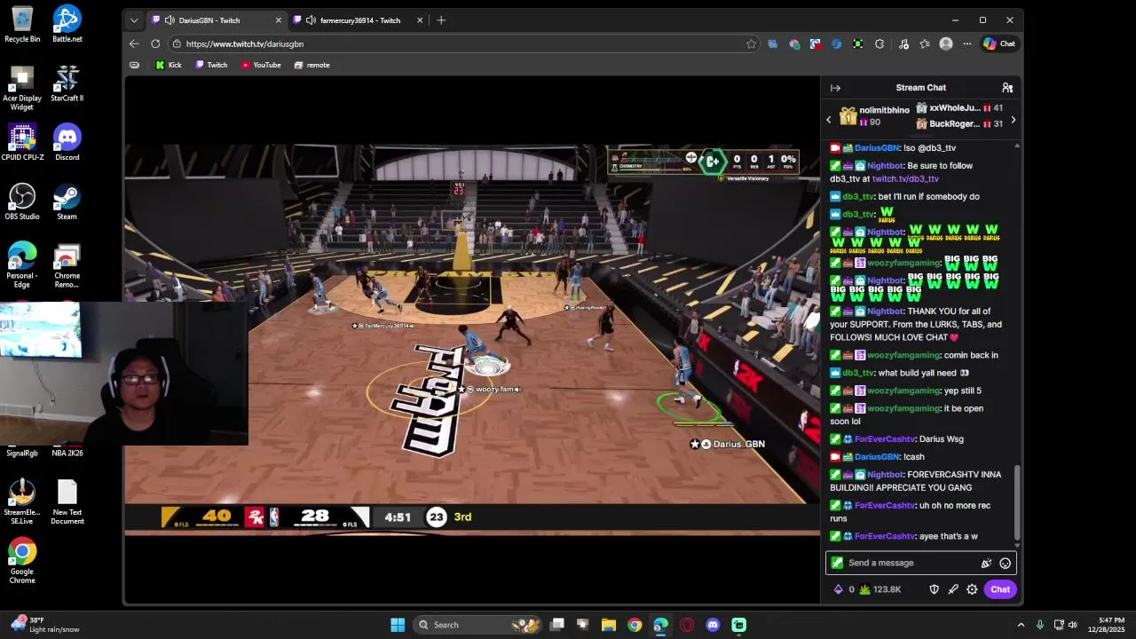Click the browser address bar URL
This screenshot has width=1136, height=639.
click(x=245, y=43)
